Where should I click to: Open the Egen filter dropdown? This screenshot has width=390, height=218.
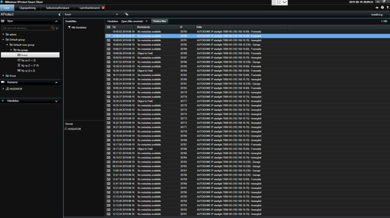click(x=146, y=21)
